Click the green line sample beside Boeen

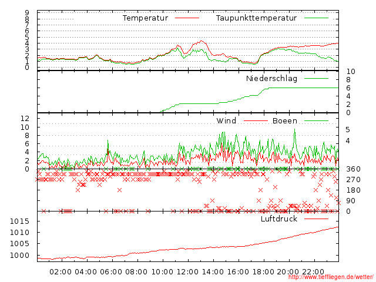point(316,121)
